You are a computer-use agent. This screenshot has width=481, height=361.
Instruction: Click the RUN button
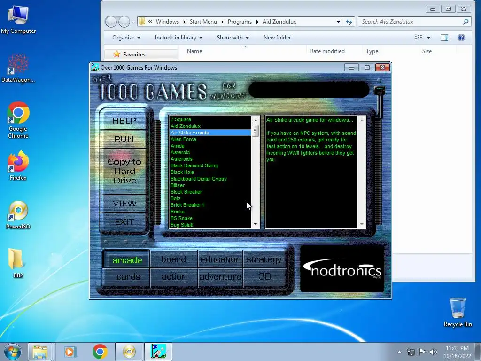pos(124,139)
